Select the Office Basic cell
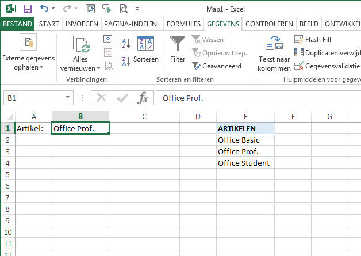This screenshot has width=361, height=256. 245,140
